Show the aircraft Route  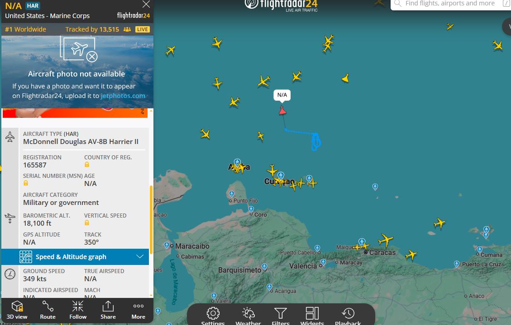click(x=48, y=311)
